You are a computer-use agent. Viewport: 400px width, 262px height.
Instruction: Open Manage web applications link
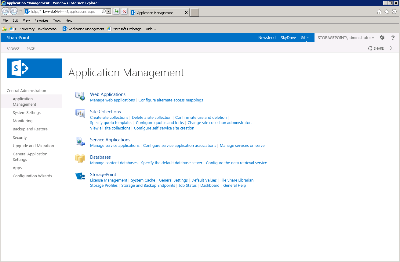pos(112,100)
